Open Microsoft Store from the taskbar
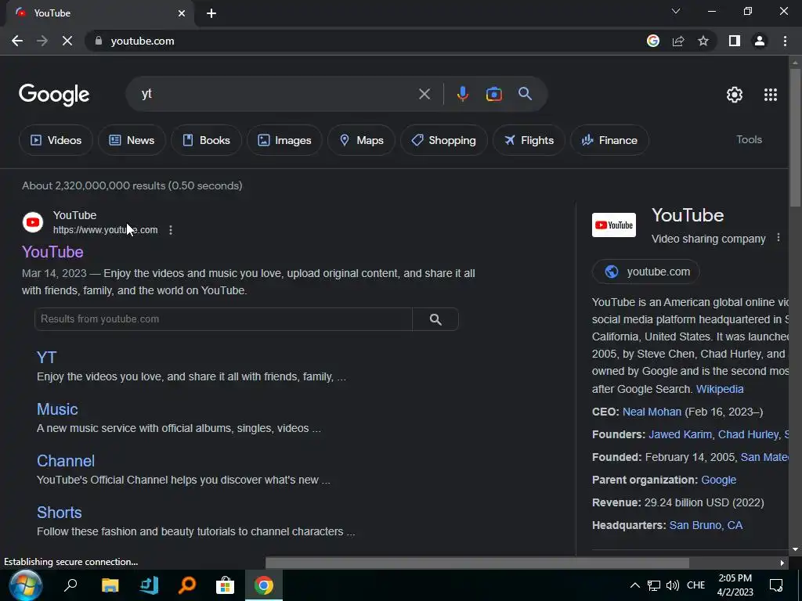 (225, 585)
